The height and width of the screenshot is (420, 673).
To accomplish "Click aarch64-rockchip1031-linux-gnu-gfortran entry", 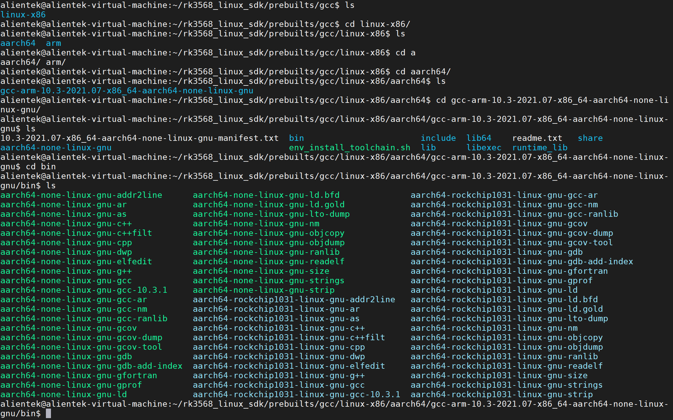I will [509, 271].
